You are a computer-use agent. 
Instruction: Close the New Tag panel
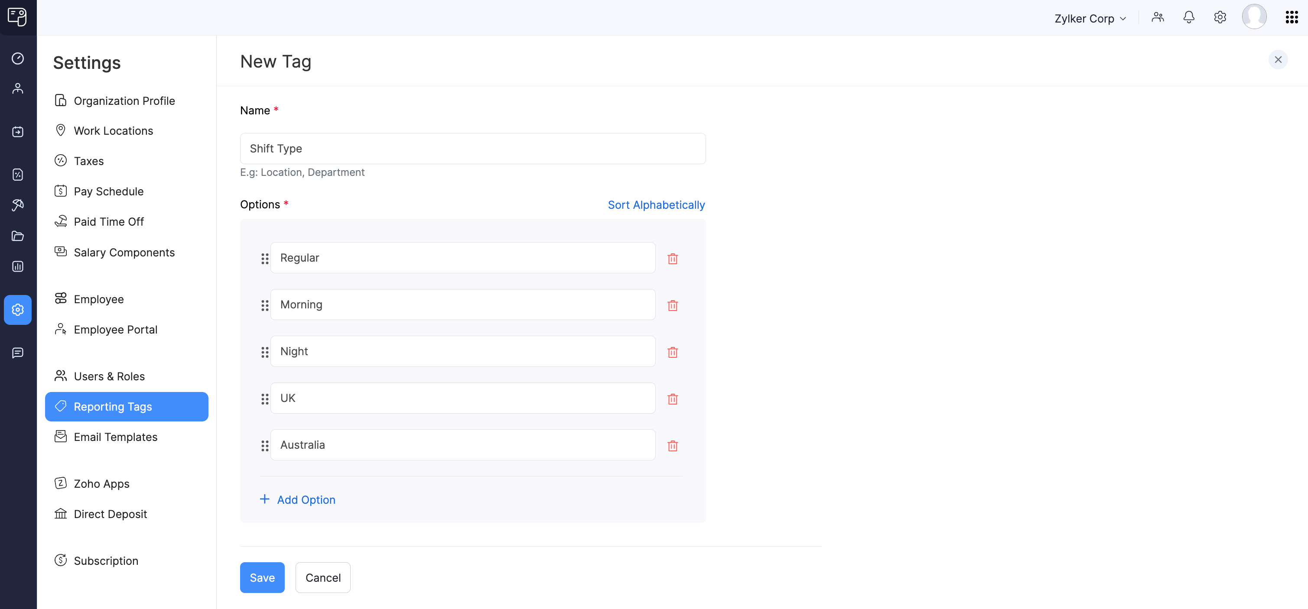(1278, 59)
